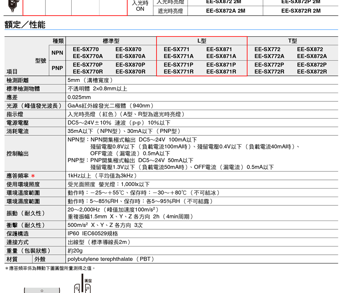Click the PNP row label
The width and height of the screenshot is (342, 293).
point(57,68)
